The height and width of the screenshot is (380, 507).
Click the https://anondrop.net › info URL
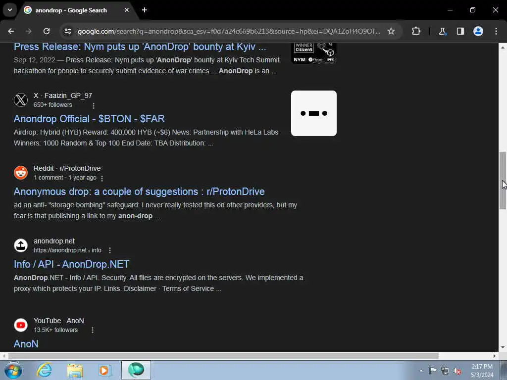click(67, 250)
